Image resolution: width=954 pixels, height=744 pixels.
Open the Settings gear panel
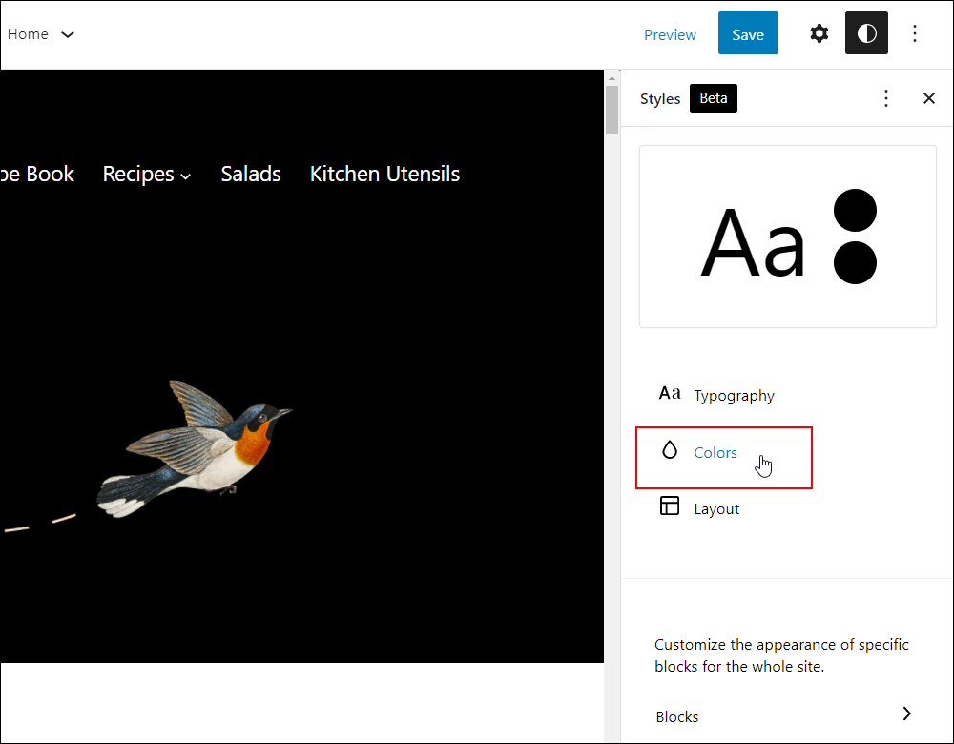819,33
